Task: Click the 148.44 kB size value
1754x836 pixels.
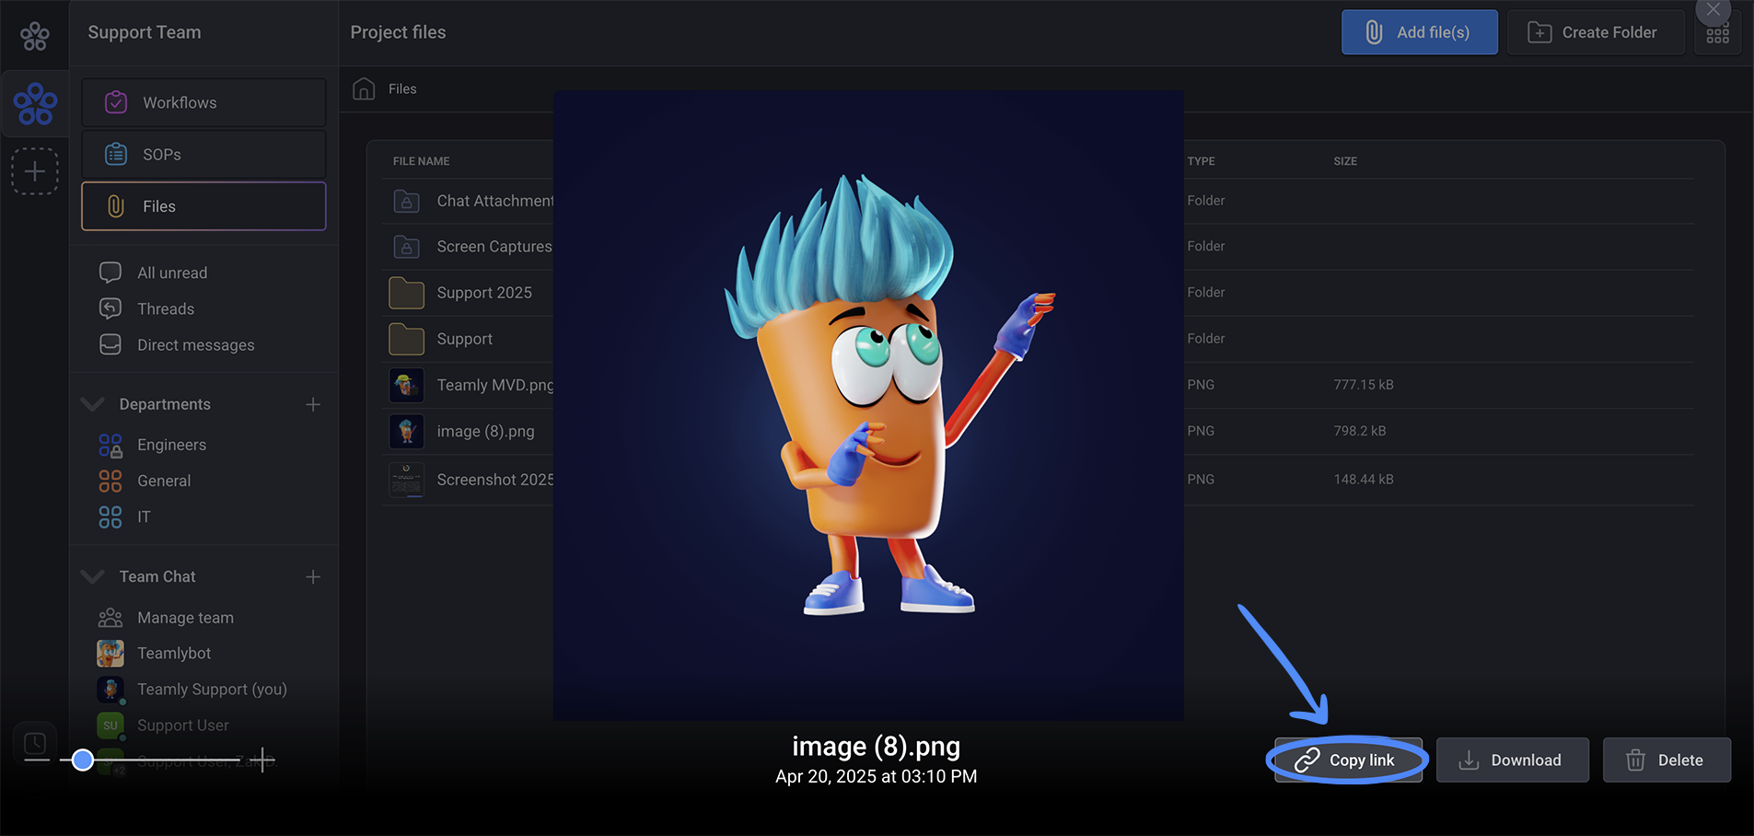Action: 1363,480
